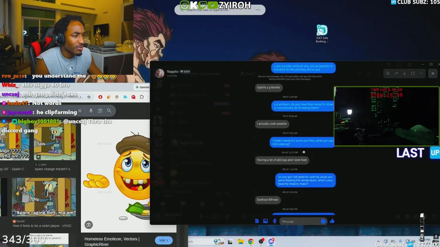Image resolution: width=440 pixels, height=247 pixels.
Task: Open 'How it feels to be a violet player' link
Action: point(42,226)
